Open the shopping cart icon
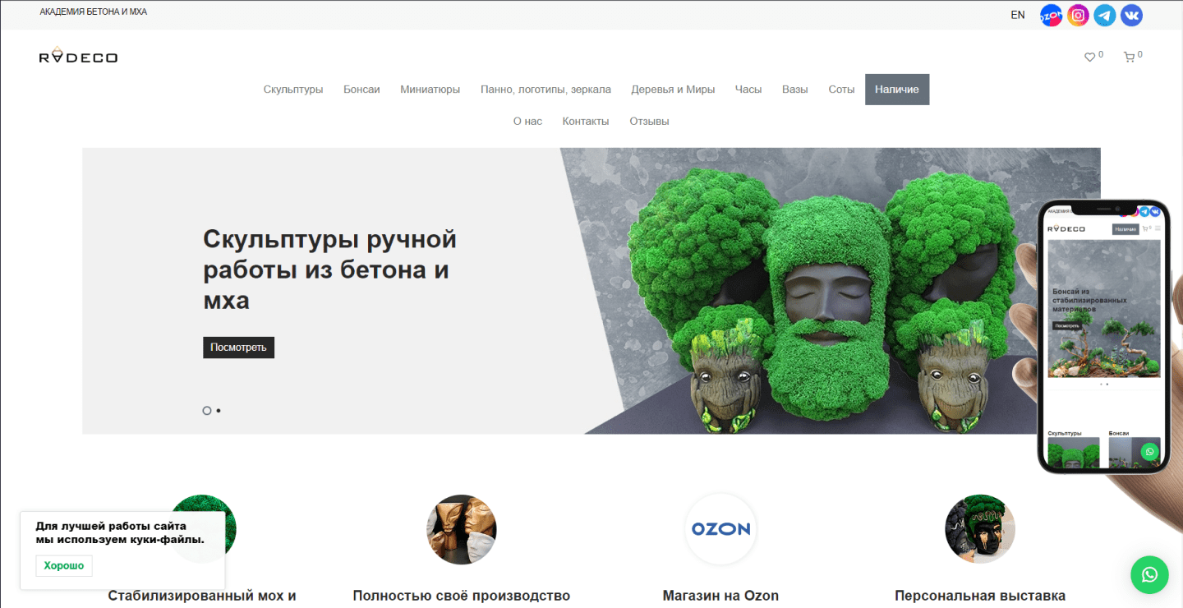The image size is (1183, 608). pyautogui.click(x=1130, y=58)
